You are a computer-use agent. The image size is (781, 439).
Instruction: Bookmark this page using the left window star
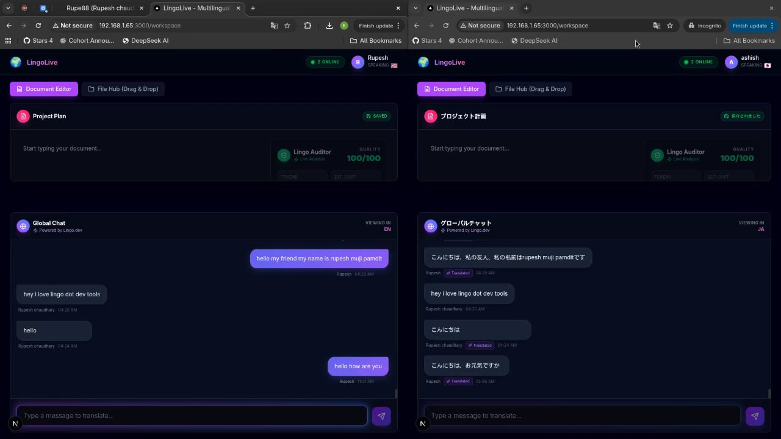(287, 26)
